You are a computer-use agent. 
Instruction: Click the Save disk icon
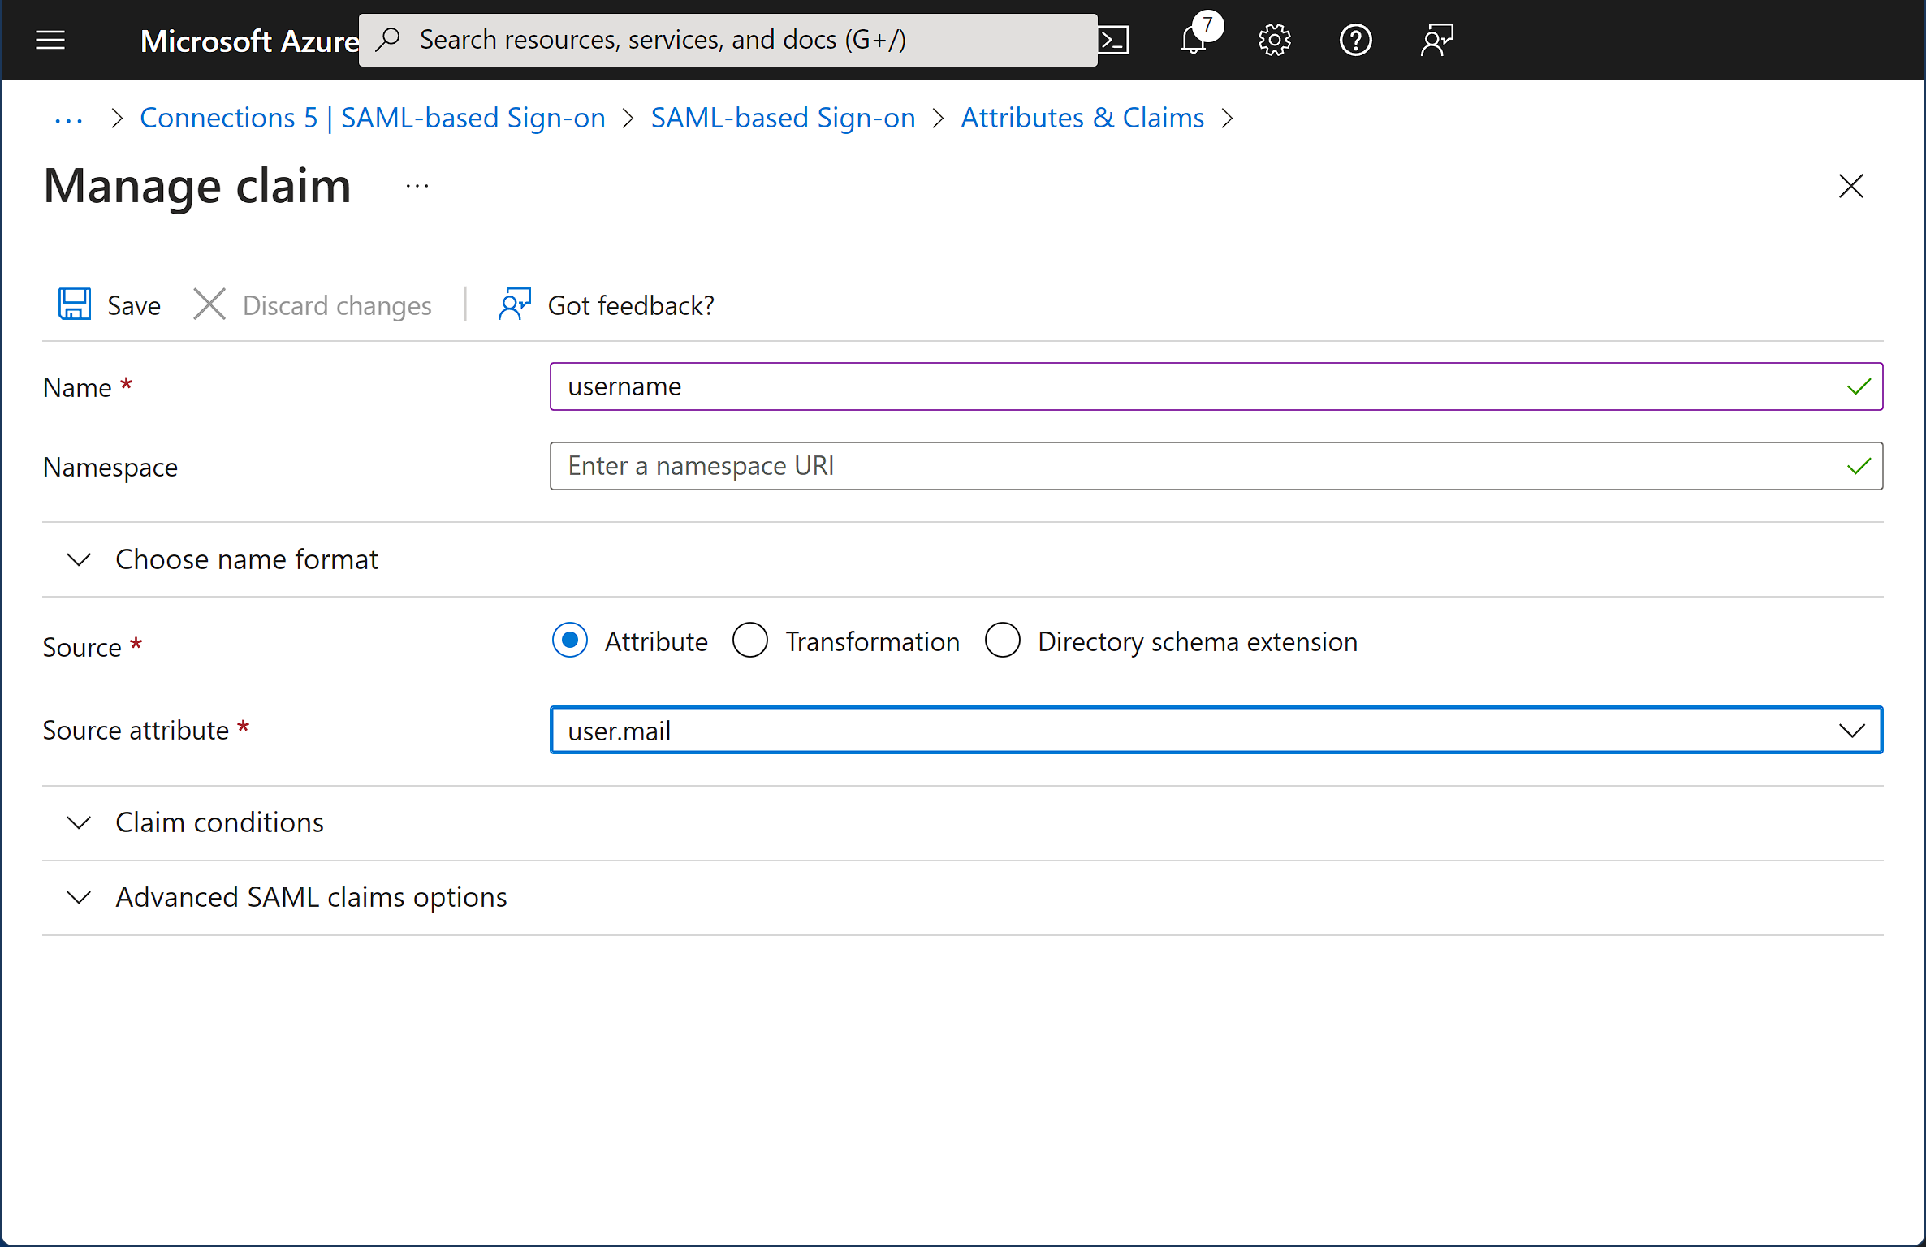point(75,304)
